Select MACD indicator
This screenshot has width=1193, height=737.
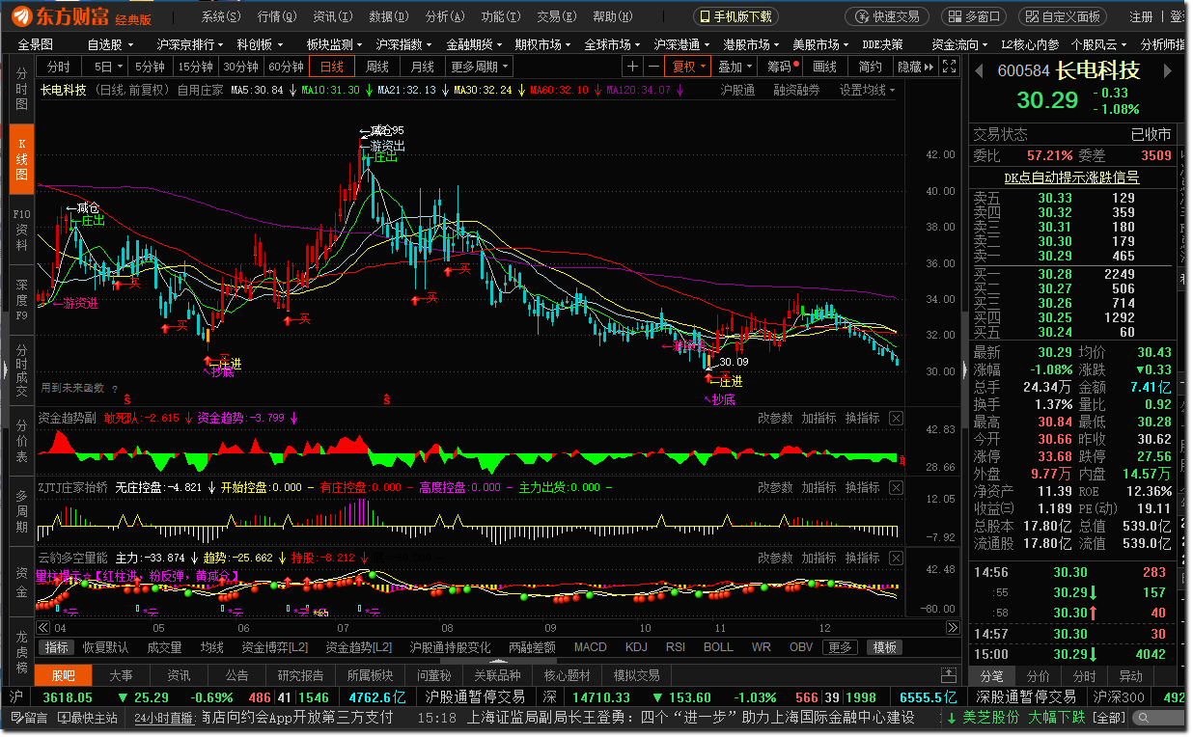coord(591,647)
